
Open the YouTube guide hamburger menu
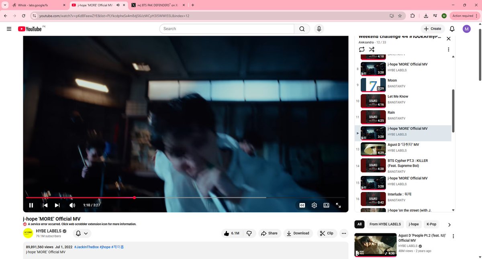tap(9, 29)
